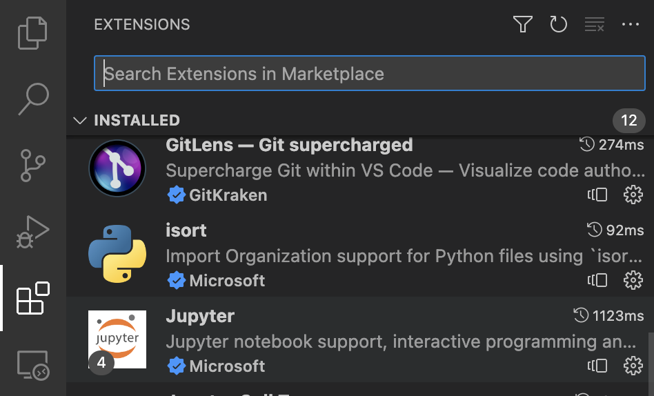The height and width of the screenshot is (396, 654).
Task: Open the manage gear for GitLens
Action: coord(633,195)
